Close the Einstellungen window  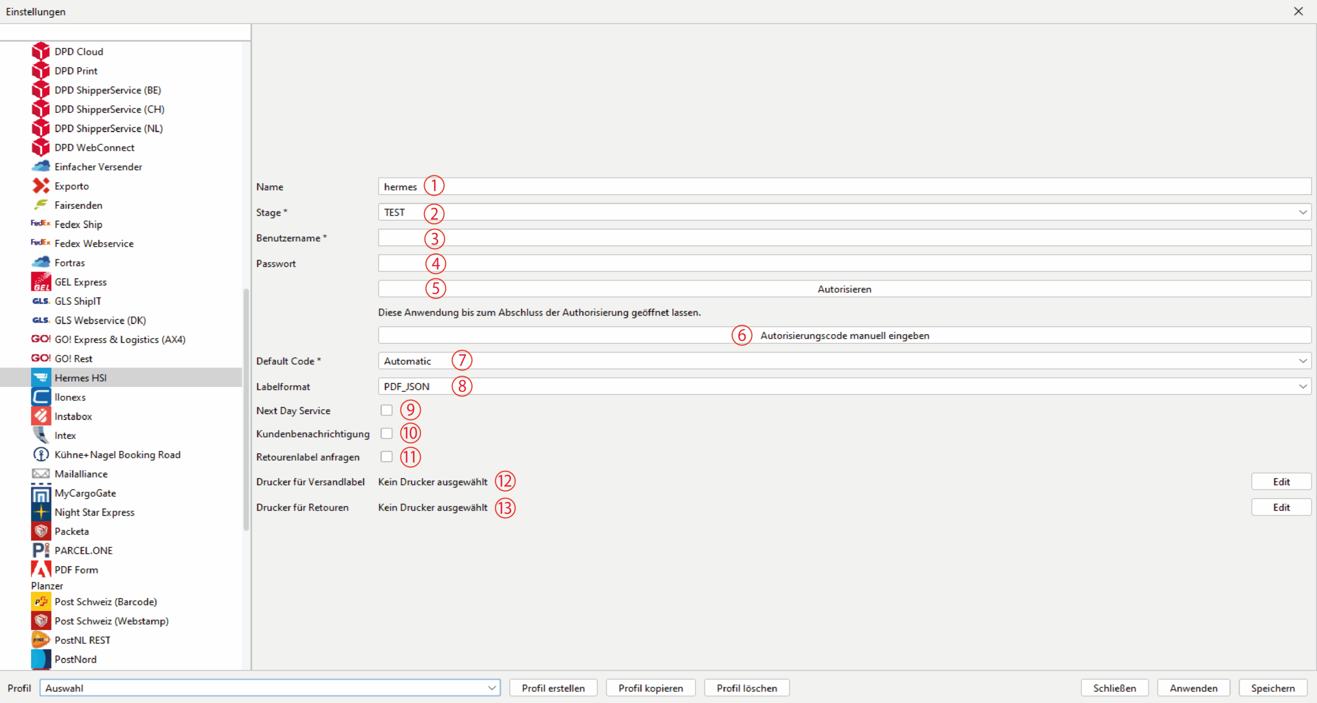(x=1298, y=11)
